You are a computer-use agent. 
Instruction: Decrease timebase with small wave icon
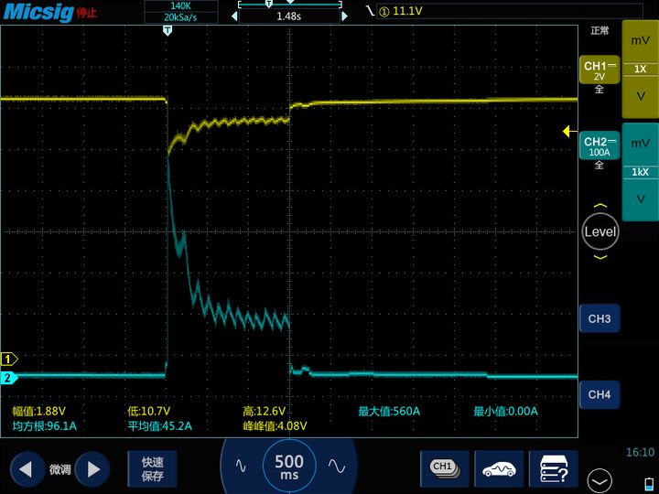pyautogui.click(x=241, y=466)
